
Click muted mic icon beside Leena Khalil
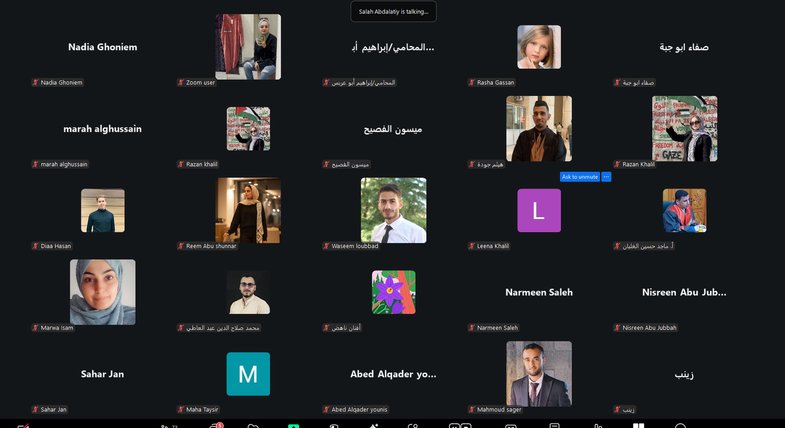point(472,246)
